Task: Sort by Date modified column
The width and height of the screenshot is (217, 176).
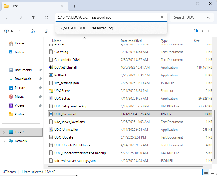Action: (131, 41)
